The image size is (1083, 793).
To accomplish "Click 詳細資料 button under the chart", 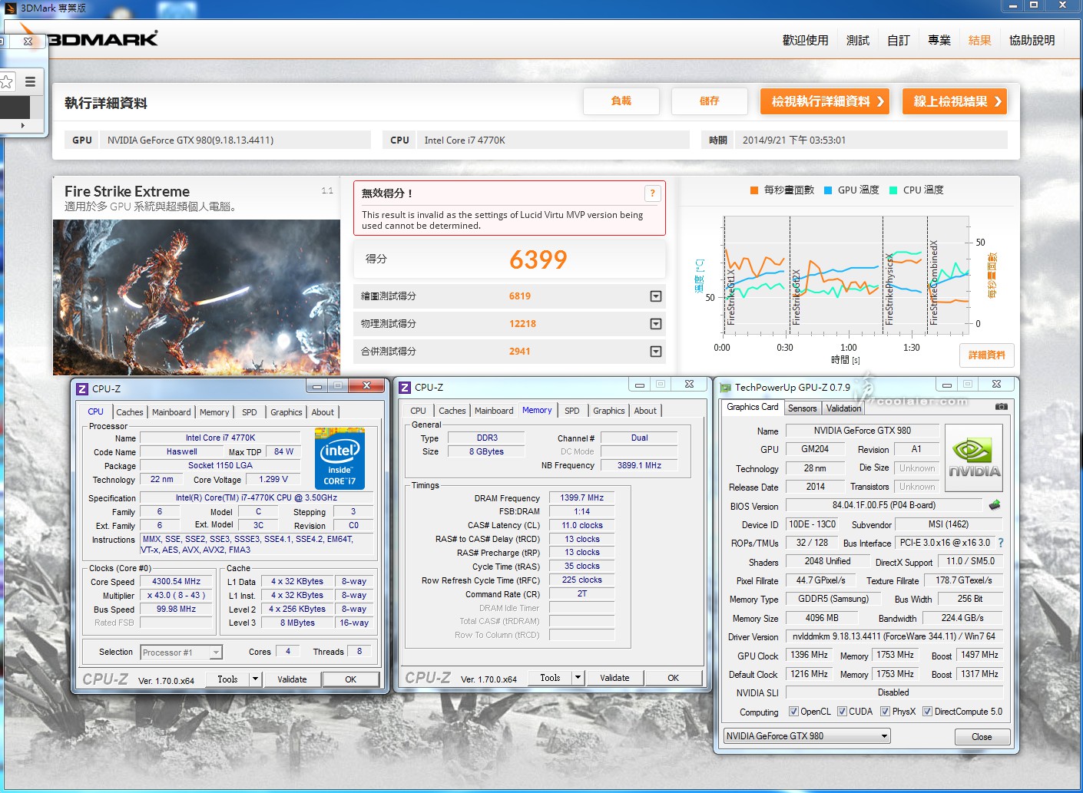I will point(986,355).
